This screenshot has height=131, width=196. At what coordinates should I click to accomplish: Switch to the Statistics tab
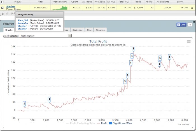click(x=78, y=30)
